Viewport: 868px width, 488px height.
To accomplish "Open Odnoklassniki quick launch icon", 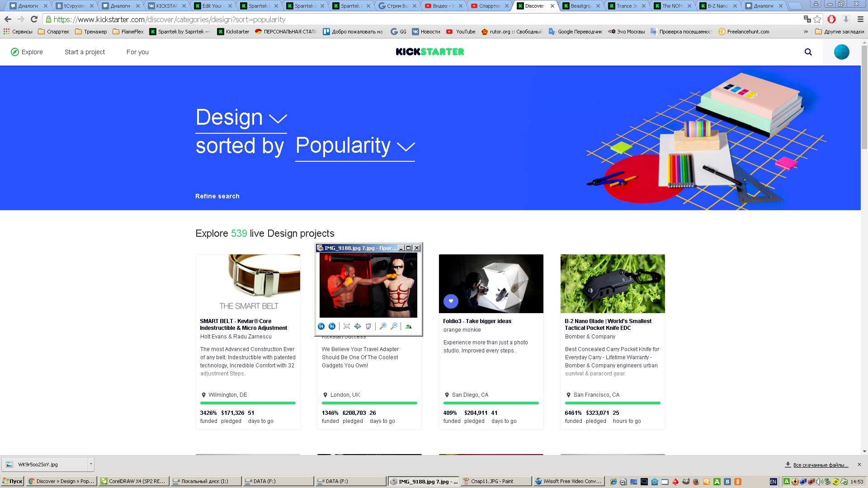I will [x=738, y=482].
